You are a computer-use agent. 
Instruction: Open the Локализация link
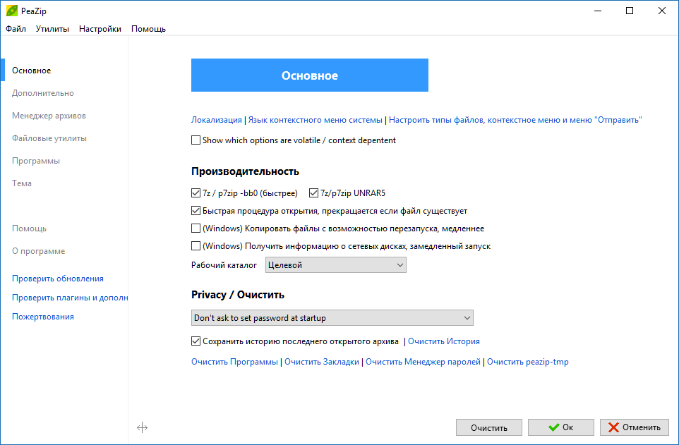point(217,120)
